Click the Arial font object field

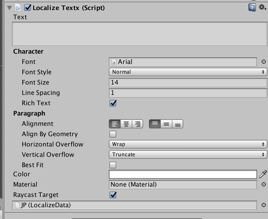coord(183,62)
